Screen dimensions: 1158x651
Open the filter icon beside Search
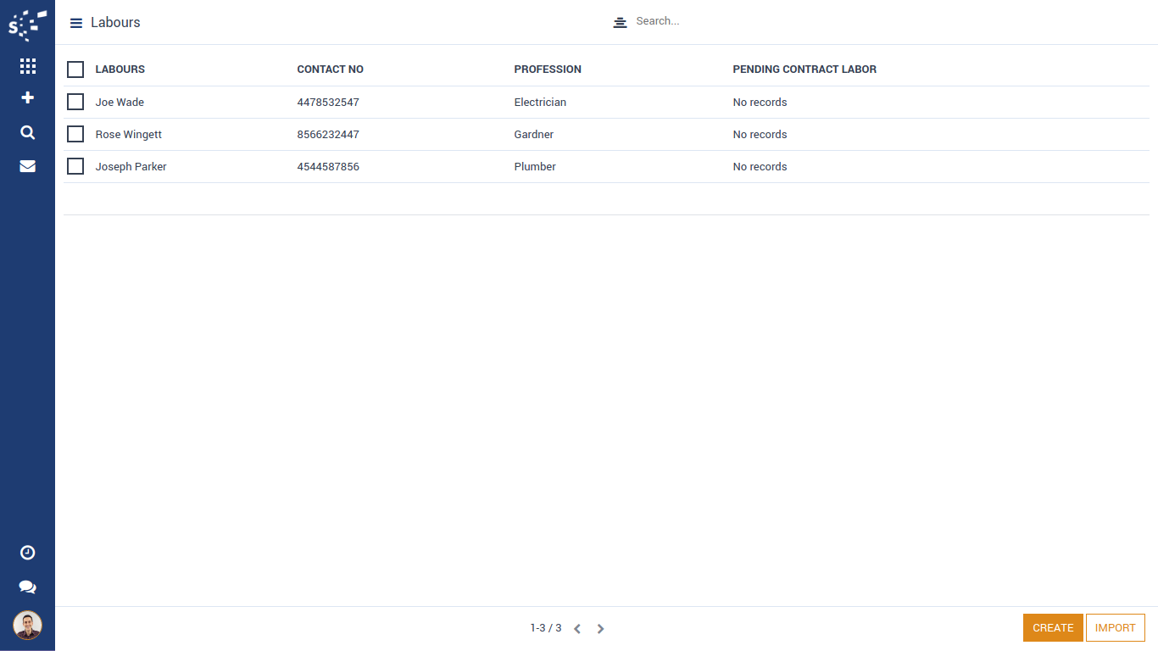tap(620, 22)
